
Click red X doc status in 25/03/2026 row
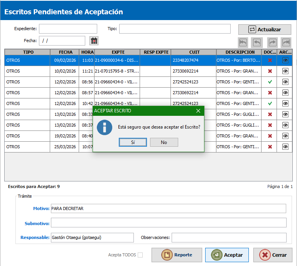tap(270, 147)
